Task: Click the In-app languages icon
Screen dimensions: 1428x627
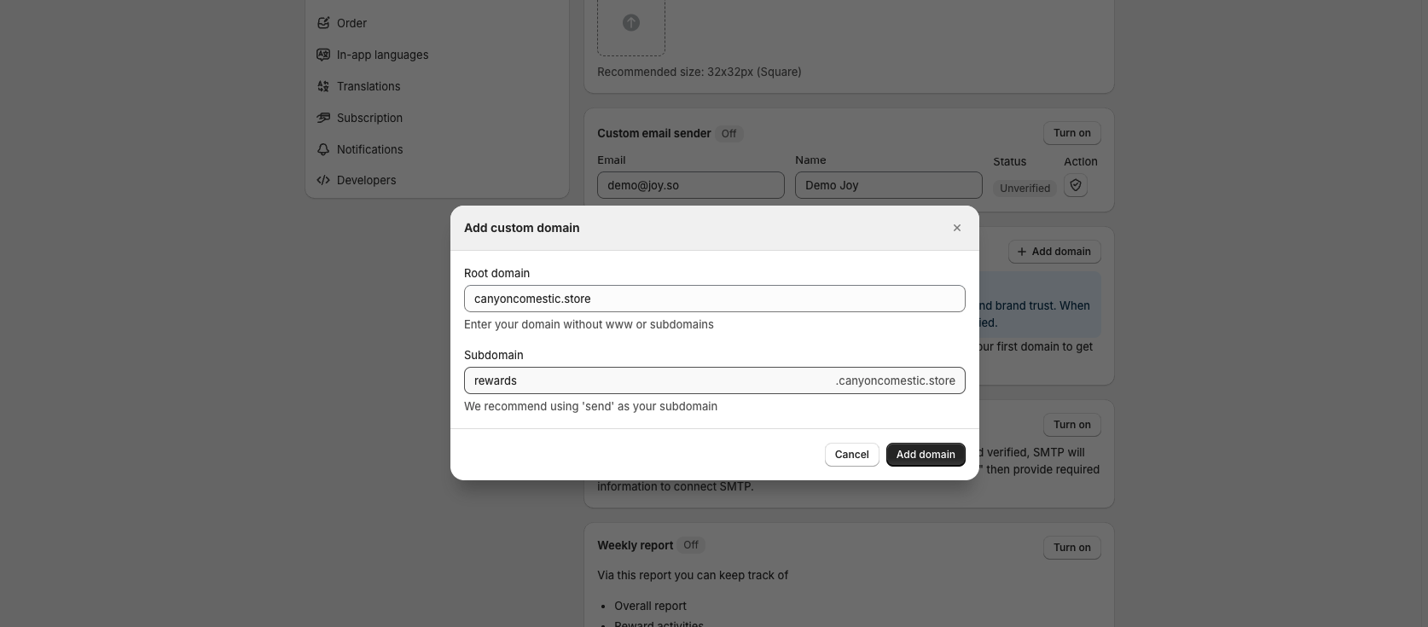Action: (323, 55)
